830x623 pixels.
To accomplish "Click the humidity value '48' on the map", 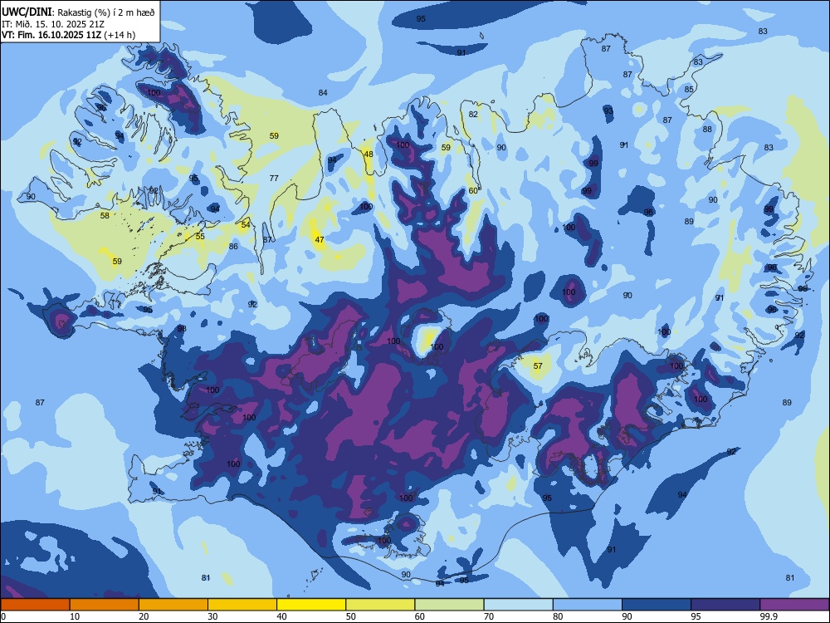I will click(x=369, y=155).
